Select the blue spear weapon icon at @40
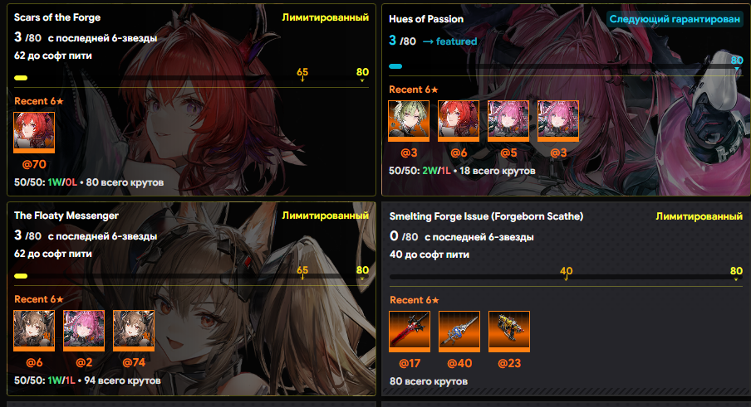 point(459,332)
